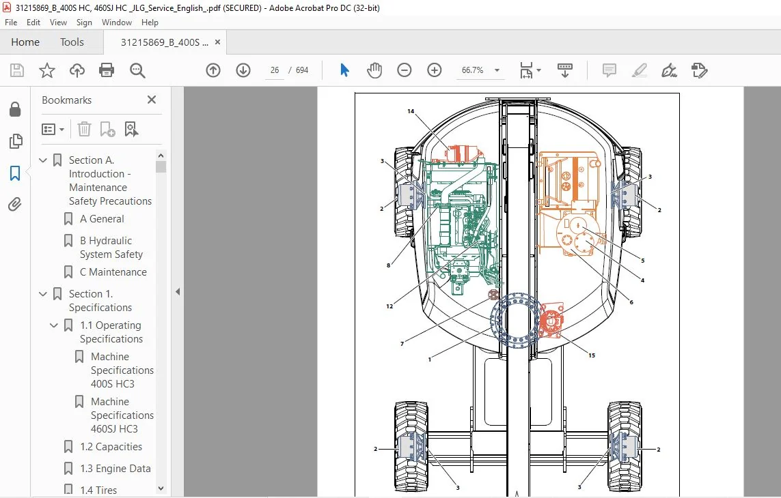
Task: Click the bookmarks scrollbar thumb
Action: [161, 166]
